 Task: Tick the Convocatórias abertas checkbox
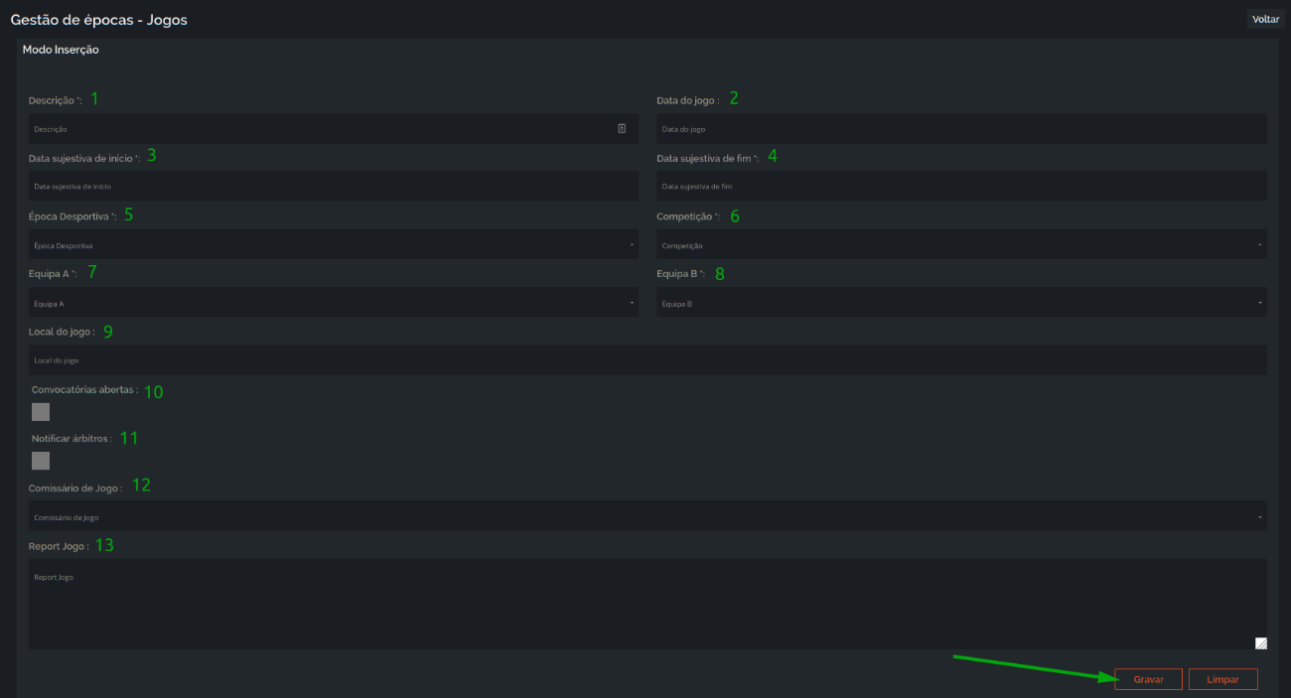(x=41, y=412)
